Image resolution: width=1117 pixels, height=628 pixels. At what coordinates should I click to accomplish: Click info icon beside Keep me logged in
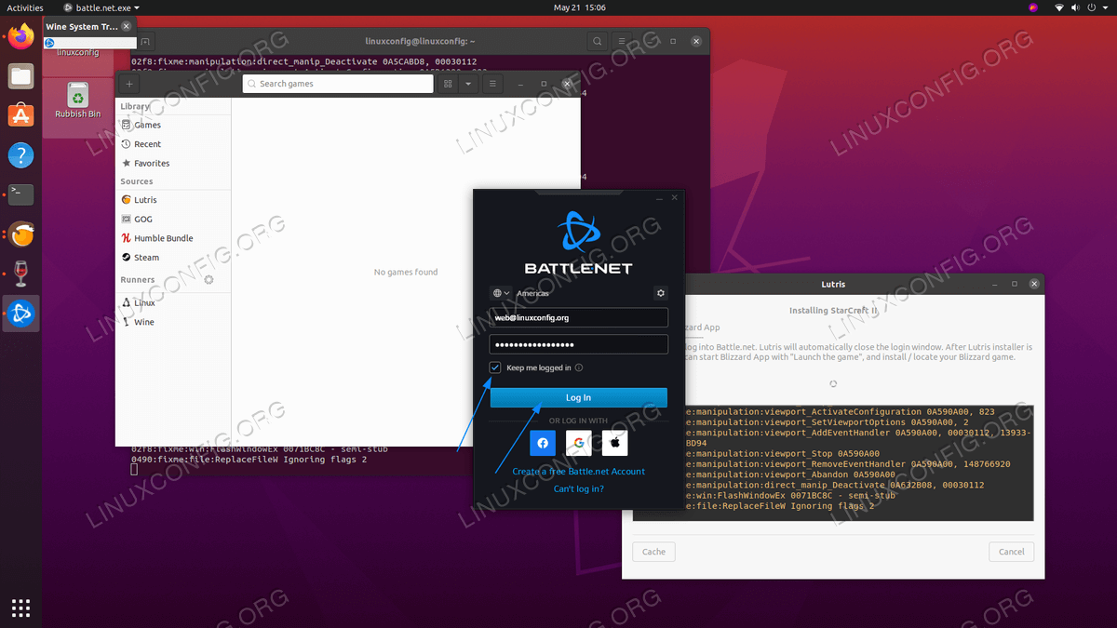(579, 368)
